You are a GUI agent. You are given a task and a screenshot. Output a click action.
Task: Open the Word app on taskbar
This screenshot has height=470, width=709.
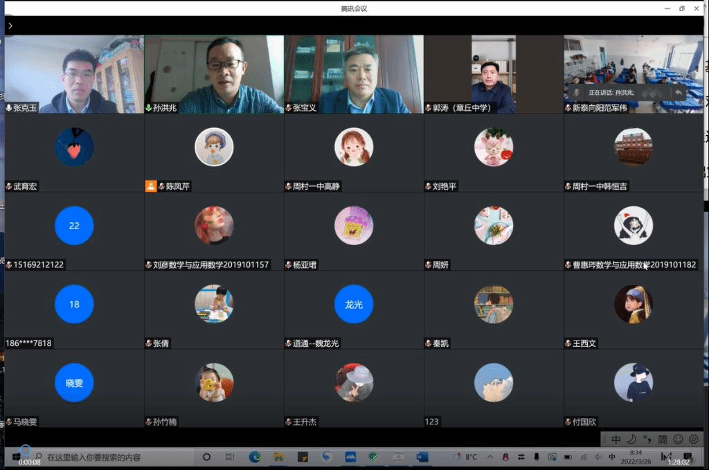pos(422,457)
